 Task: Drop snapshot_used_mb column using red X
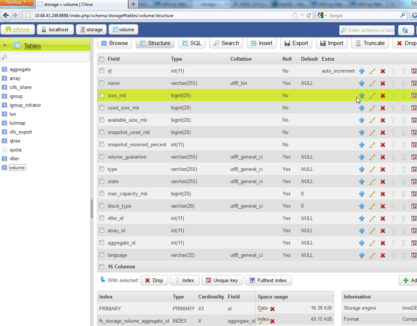click(383, 132)
